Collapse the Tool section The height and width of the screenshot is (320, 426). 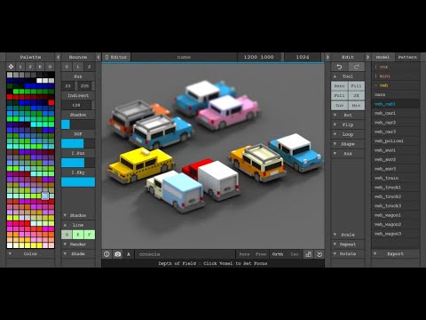(348, 76)
